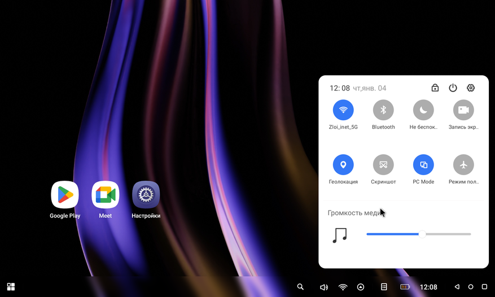Toggle PC Mode tile
495x297 pixels.
tap(423, 165)
